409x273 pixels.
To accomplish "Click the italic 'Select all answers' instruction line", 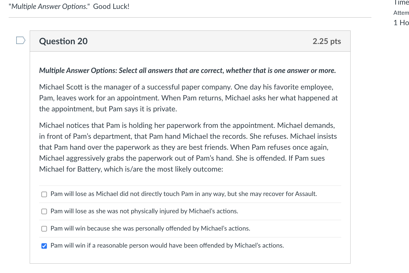I will [x=187, y=70].
